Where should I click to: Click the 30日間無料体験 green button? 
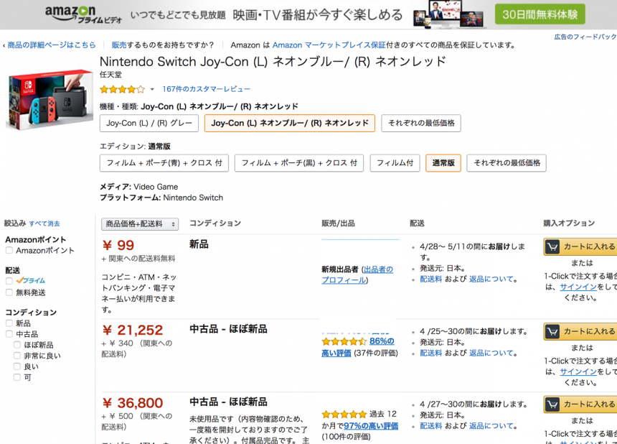[540, 14]
